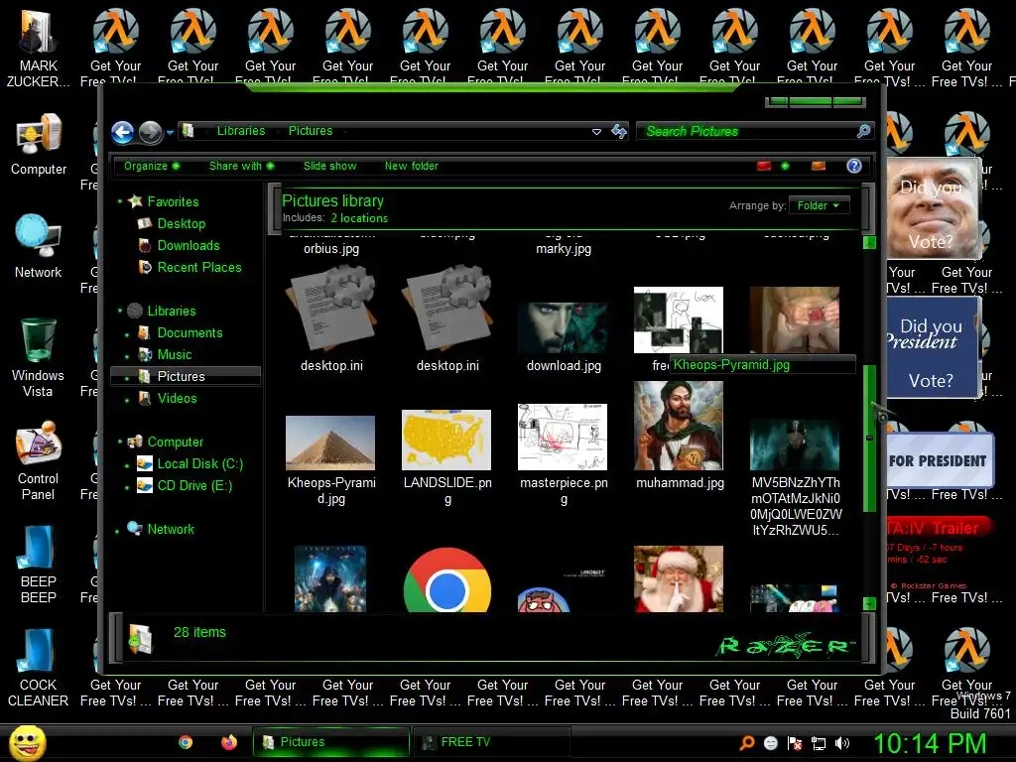Image resolution: width=1016 pixels, height=762 pixels.
Task: Open recent locations arrow beside Forward button
Action: [x=171, y=132]
